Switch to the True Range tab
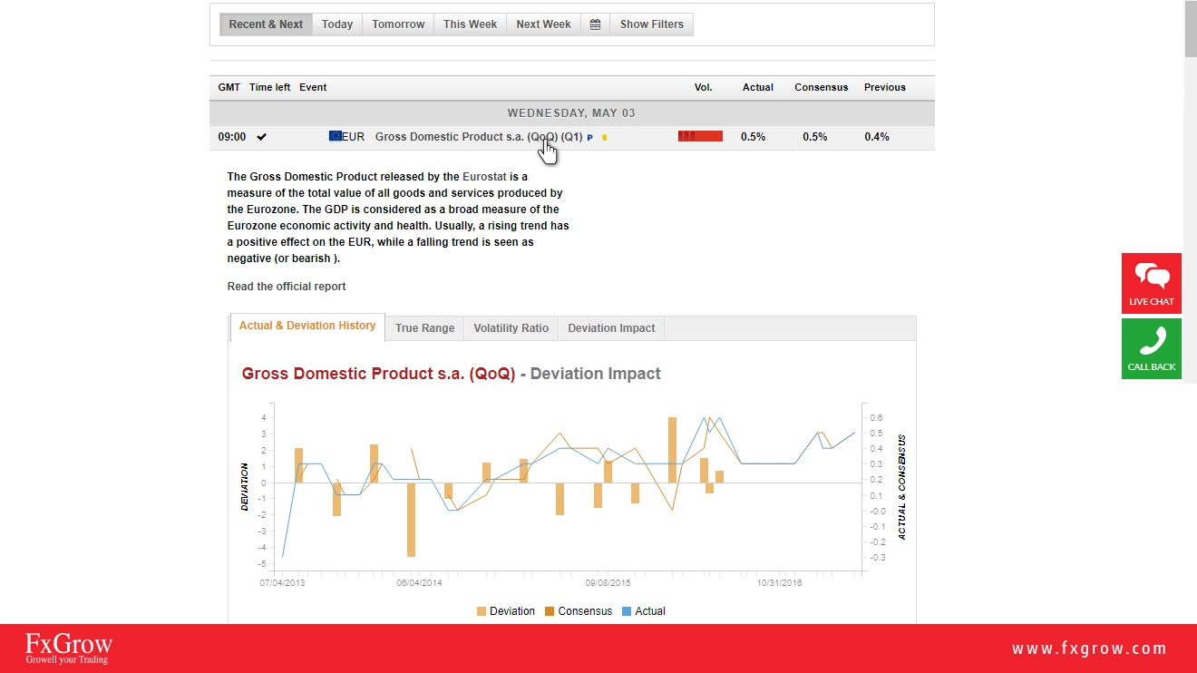This screenshot has width=1197, height=673. point(424,328)
